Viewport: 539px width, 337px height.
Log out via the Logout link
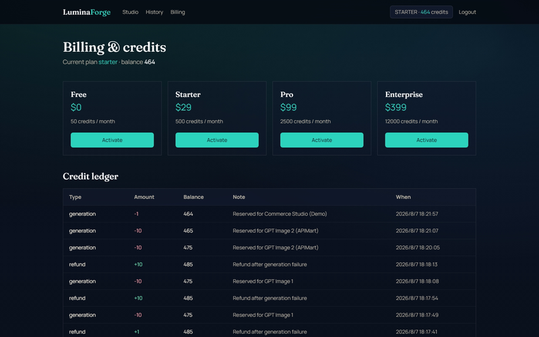(467, 12)
